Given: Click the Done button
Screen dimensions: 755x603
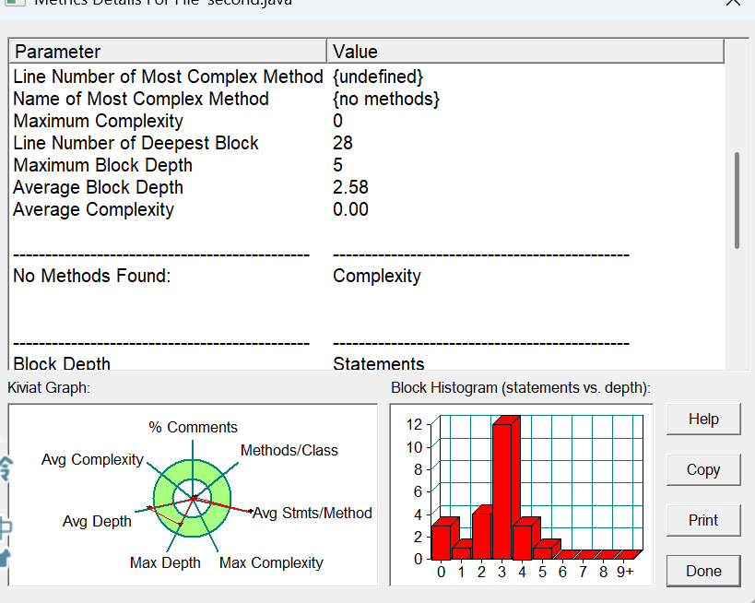Looking at the screenshot, I should 703,572.
